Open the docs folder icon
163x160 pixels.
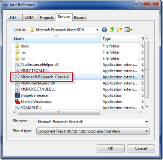17,46
